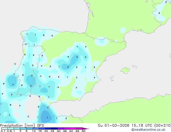Click the 10–15 mm legend swatch
Image resolution: width=171 pixels, height=132 pixels.
pos(36,128)
